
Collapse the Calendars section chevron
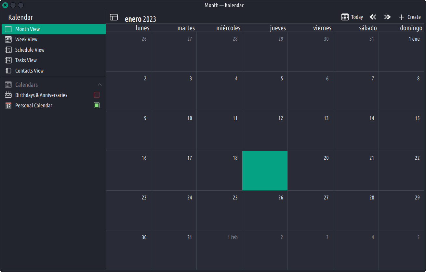pyautogui.click(x=100, y=85)
